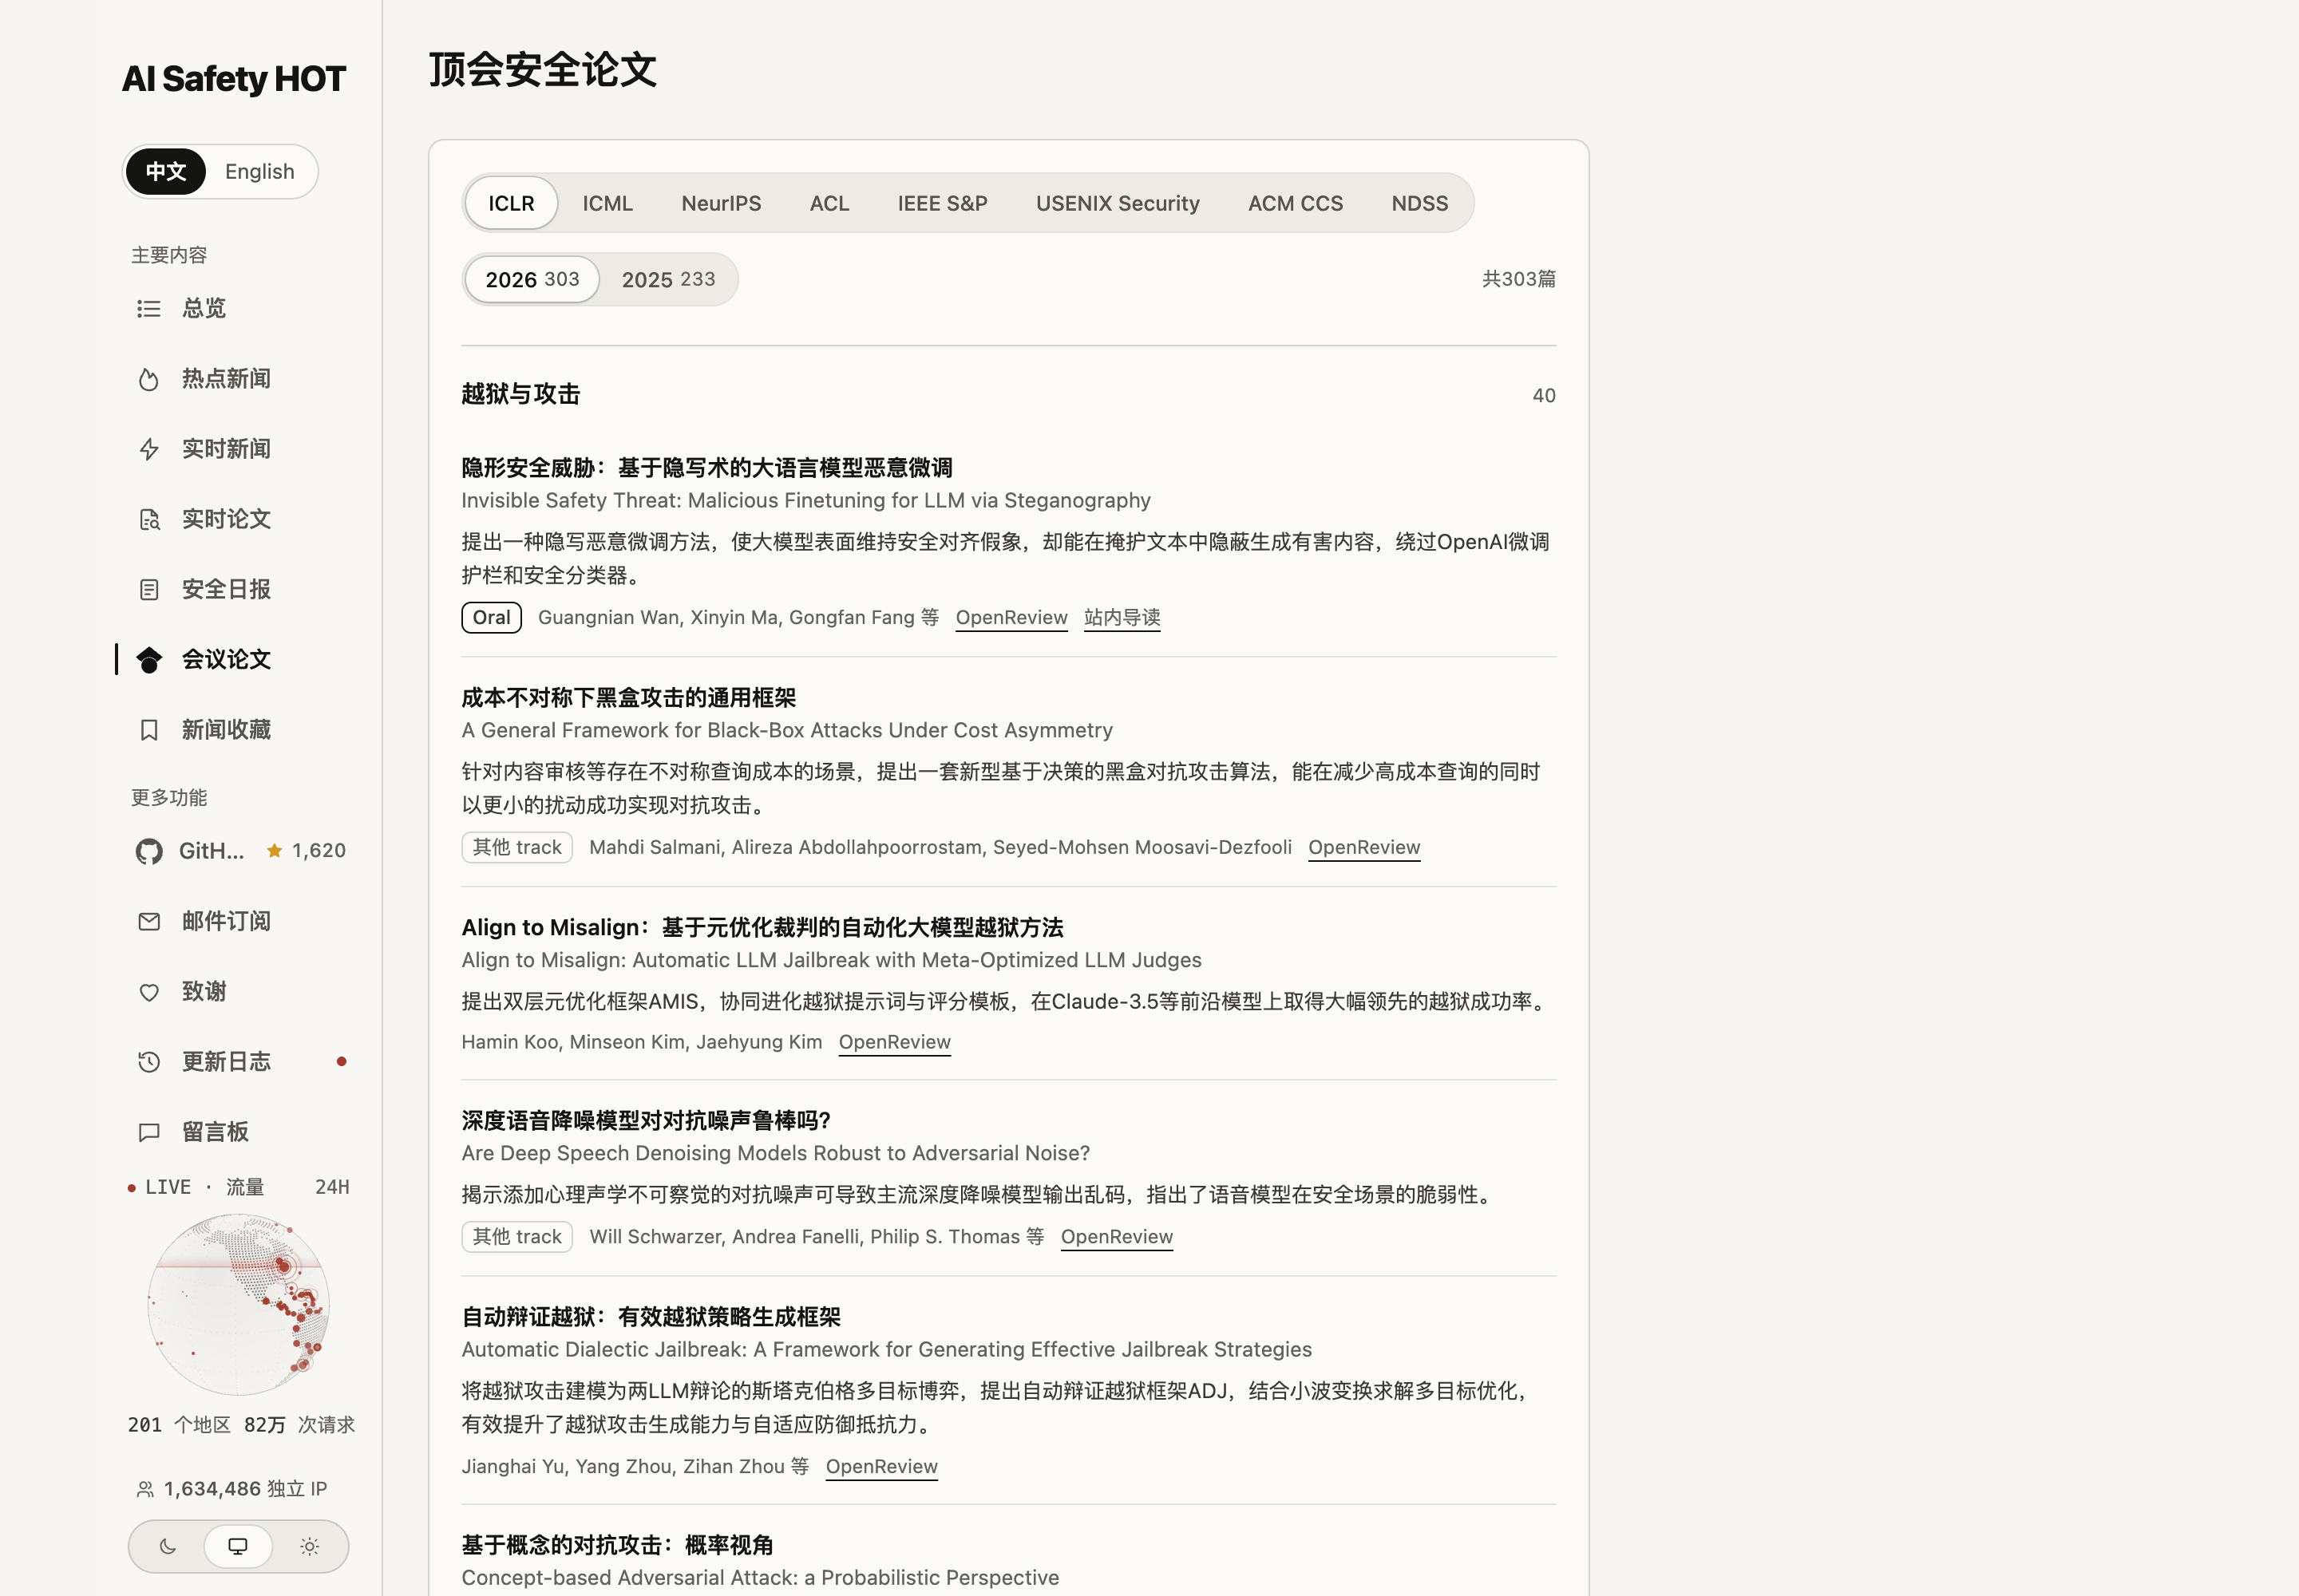Image resolution: width=2299 pixels, height=1596 pixels.
Task: Click the document-search icon for 实时论文
Action: [149, 519]
